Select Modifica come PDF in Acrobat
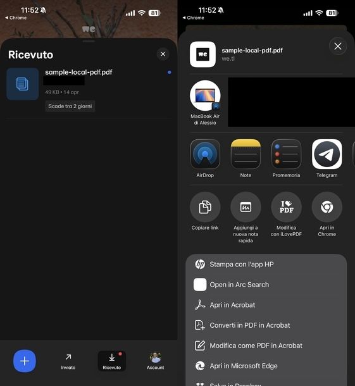The width and height of the screenshot is (355, 386). coord(266,346)
